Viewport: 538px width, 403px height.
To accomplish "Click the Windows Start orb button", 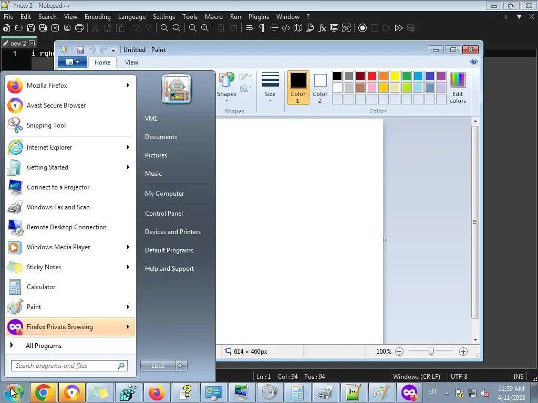I will click(x=14, y=393).
